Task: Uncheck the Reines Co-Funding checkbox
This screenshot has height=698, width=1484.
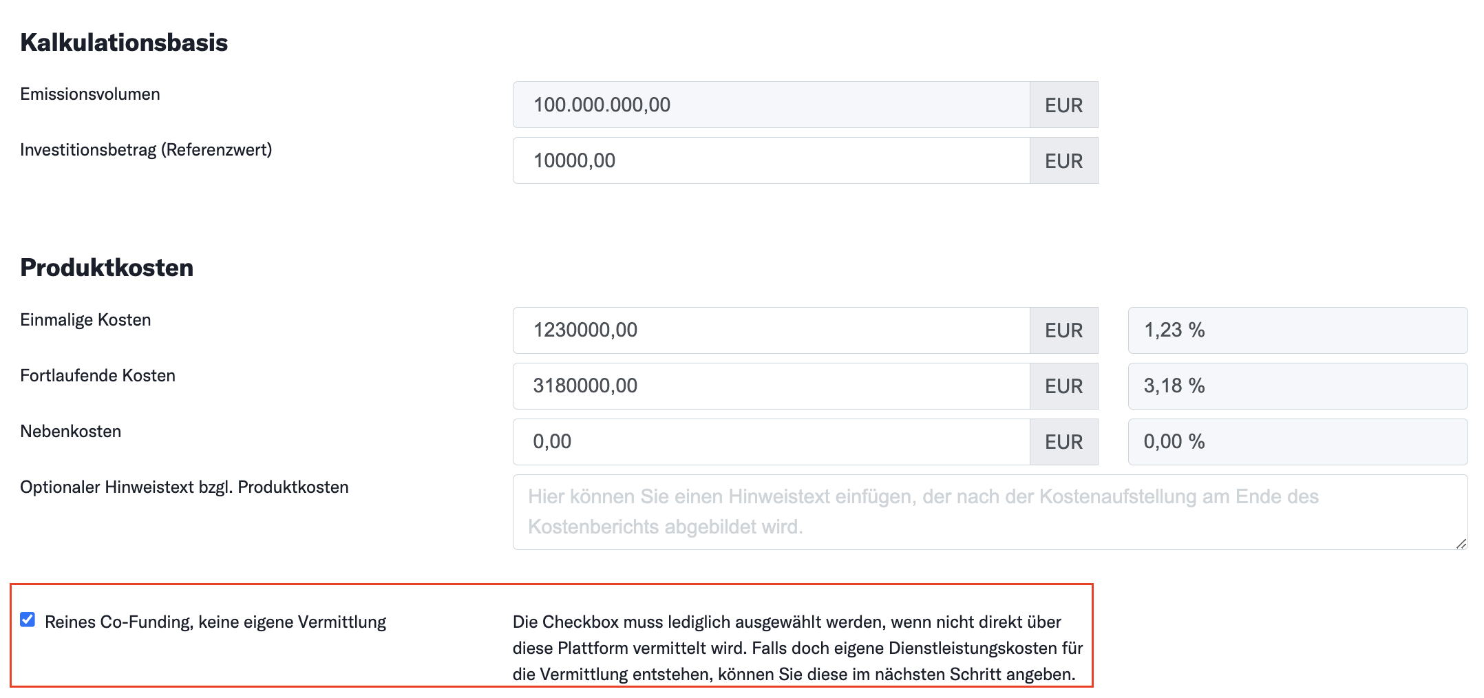Action: (x=28, y=620)
